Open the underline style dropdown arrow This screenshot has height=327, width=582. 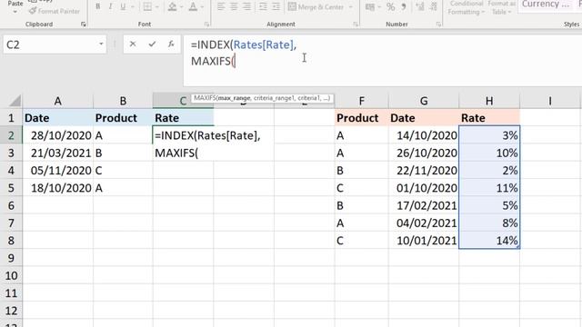pyautogui.click(x=133, y=6)
